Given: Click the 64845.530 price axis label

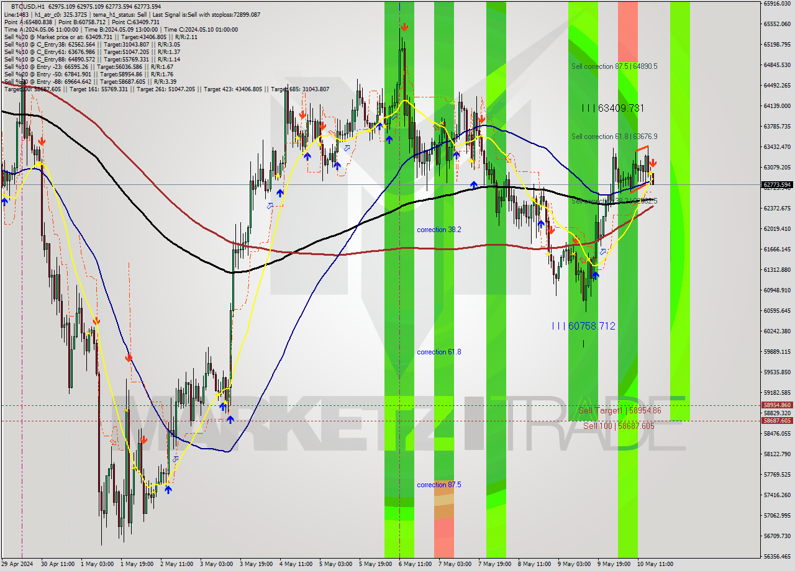Looking at the screenshot, I should 777,65.
